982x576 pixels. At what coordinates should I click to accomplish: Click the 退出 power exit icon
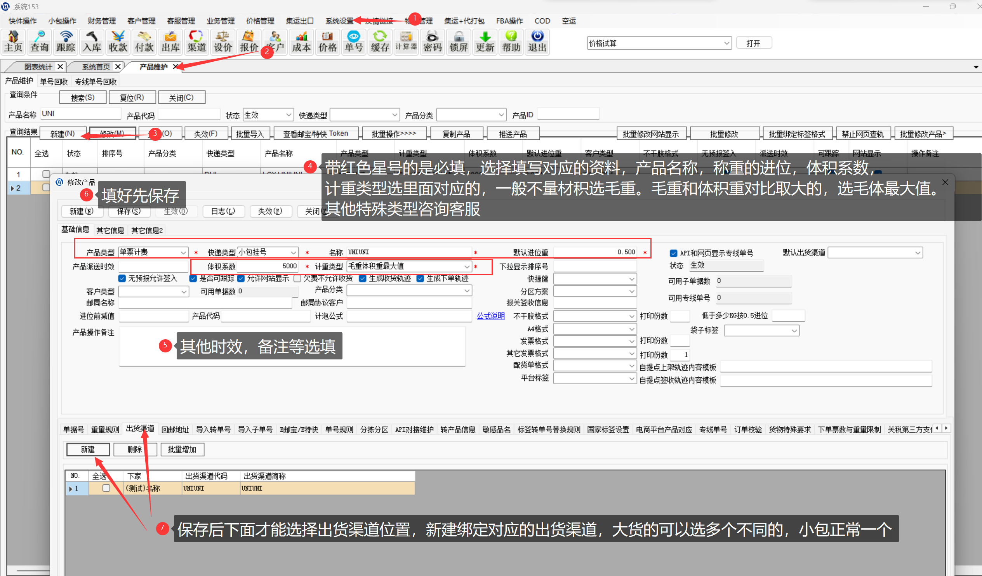pyautogui.click(x=537, y=41)
